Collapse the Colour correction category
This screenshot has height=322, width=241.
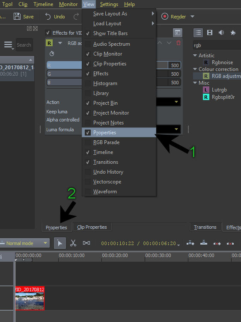pyautogui.click(x=195, y=69)
